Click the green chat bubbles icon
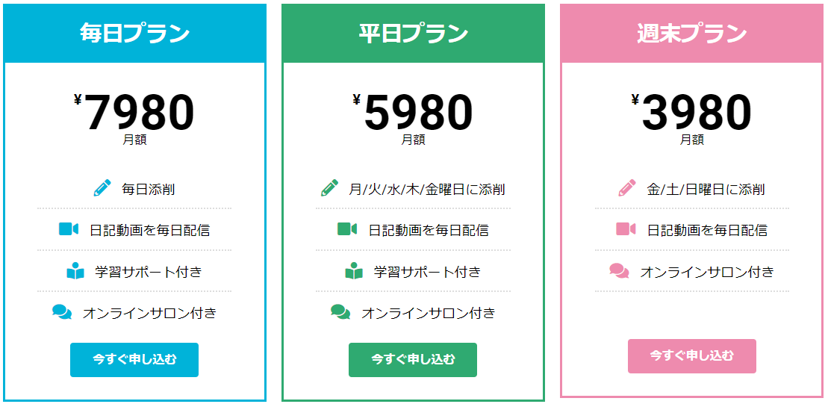 [340, 312]
